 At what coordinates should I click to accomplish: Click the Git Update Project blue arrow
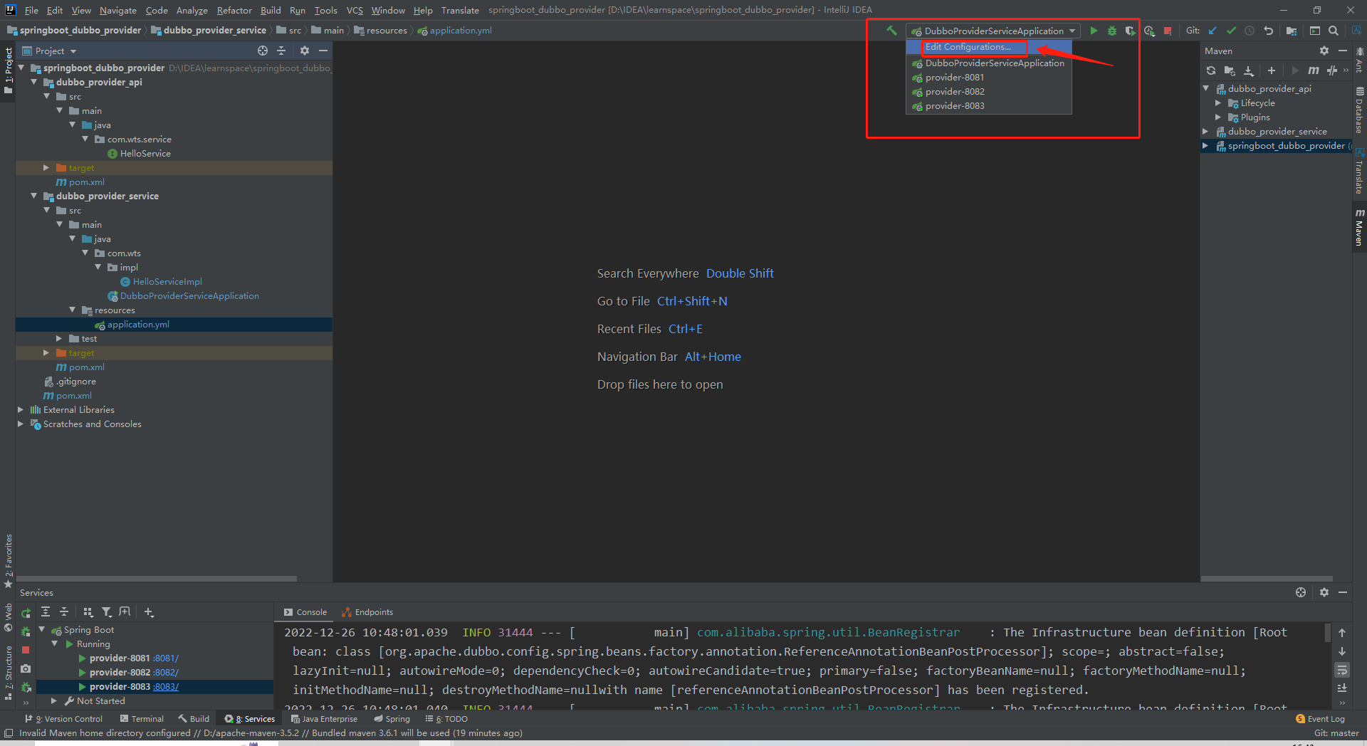1213,31
